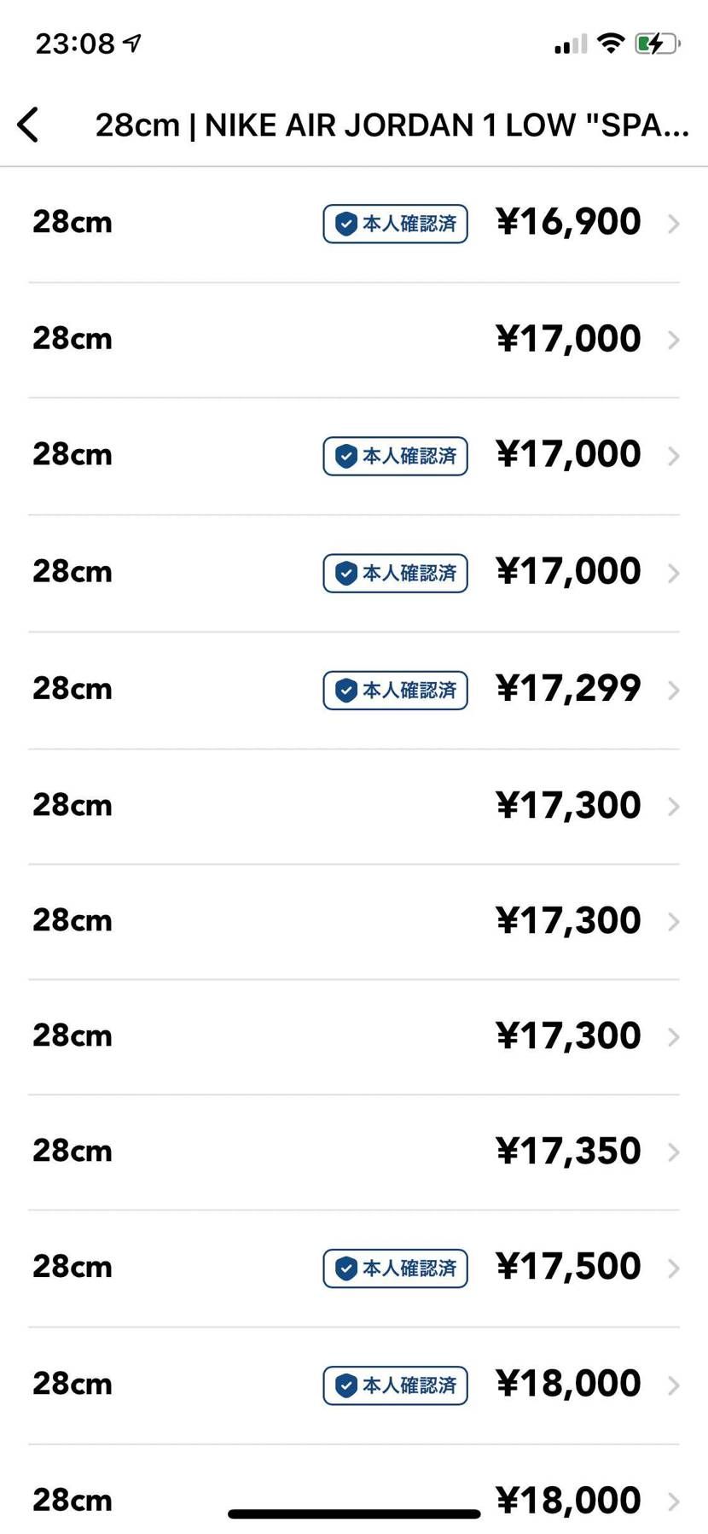Tap the 本人確認済 badge on ¥17,500 listing

tap(395, 1268)
